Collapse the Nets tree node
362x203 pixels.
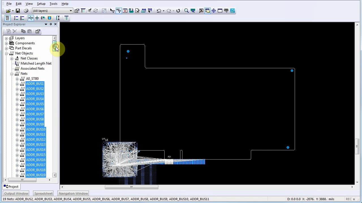click(12, 74)
